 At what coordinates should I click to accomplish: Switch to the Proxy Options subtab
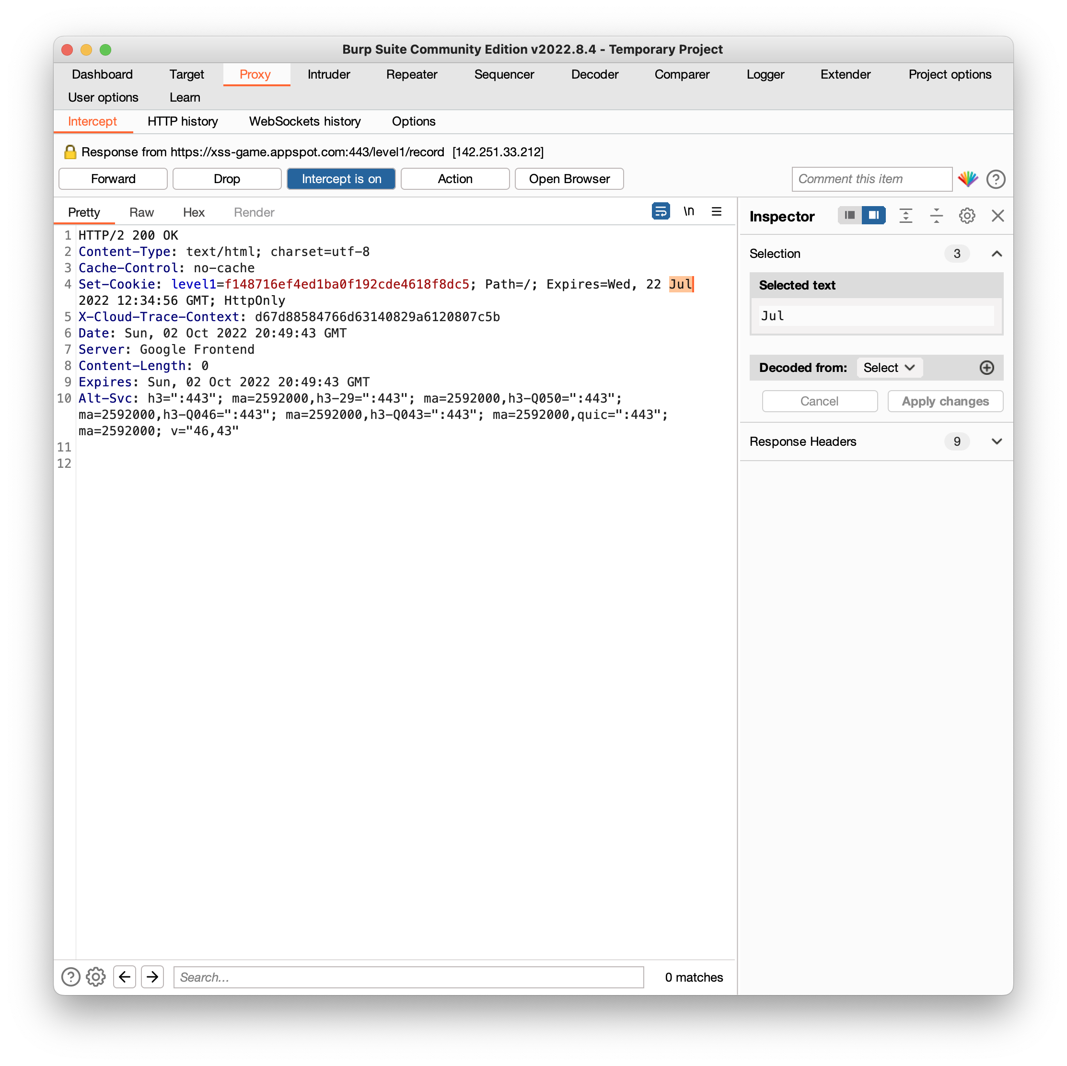point(414,122)
